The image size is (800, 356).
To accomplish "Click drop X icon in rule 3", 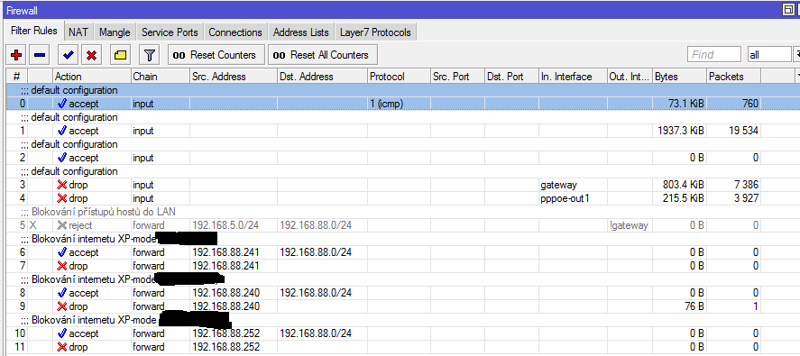I will click(61, 185).
